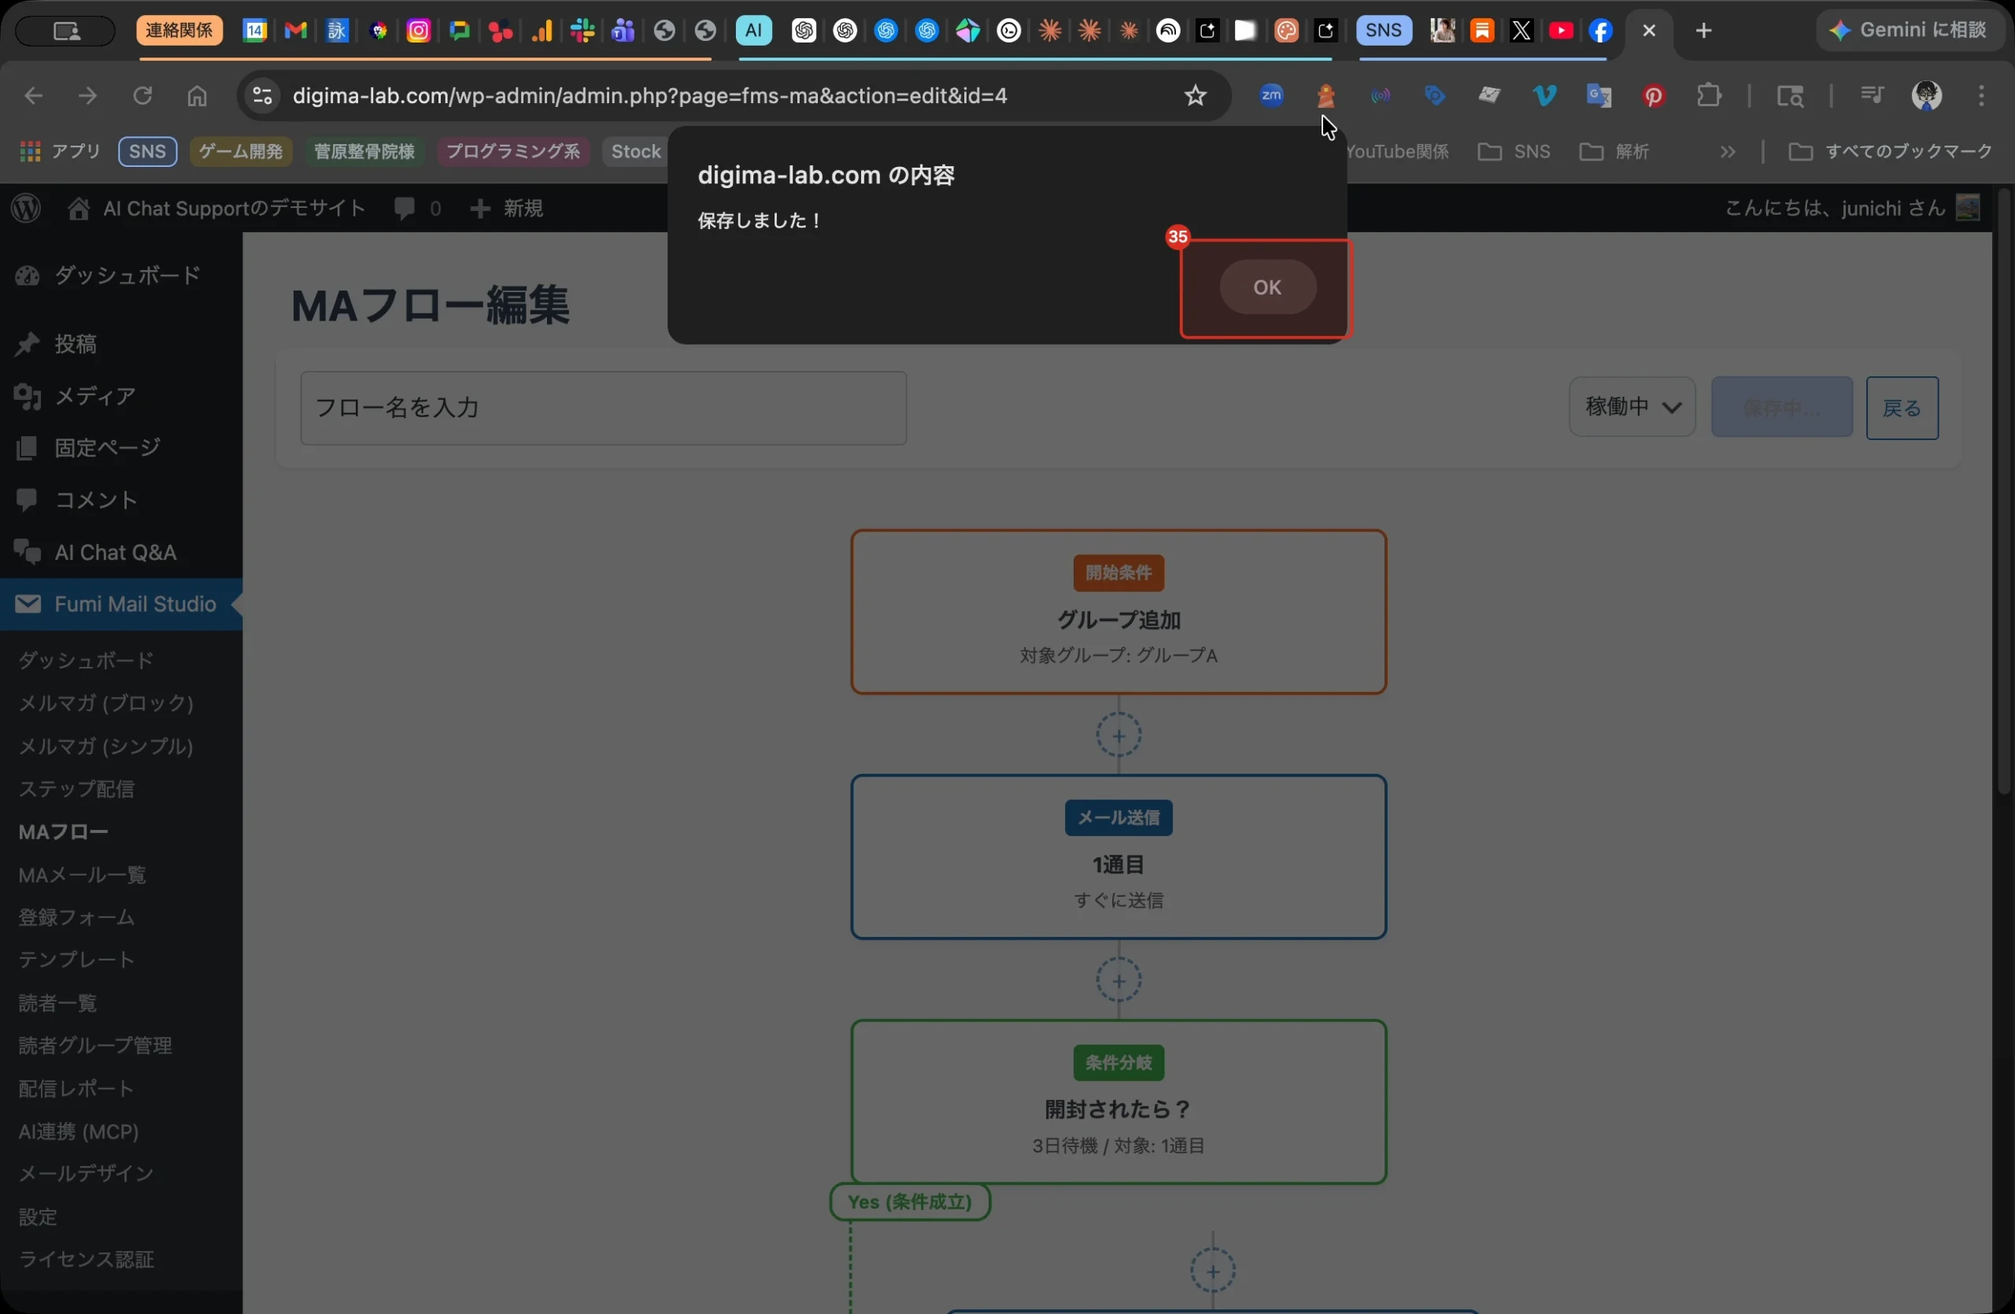Open a new browser tab
This screenshot has width=2015, height=1314.
point(1703,31)
